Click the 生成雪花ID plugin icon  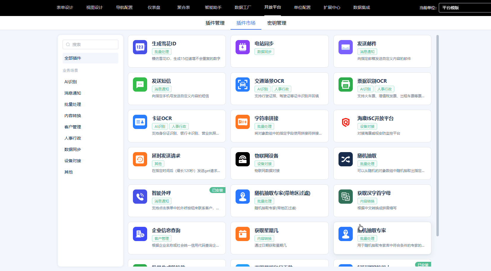[140, 47]
